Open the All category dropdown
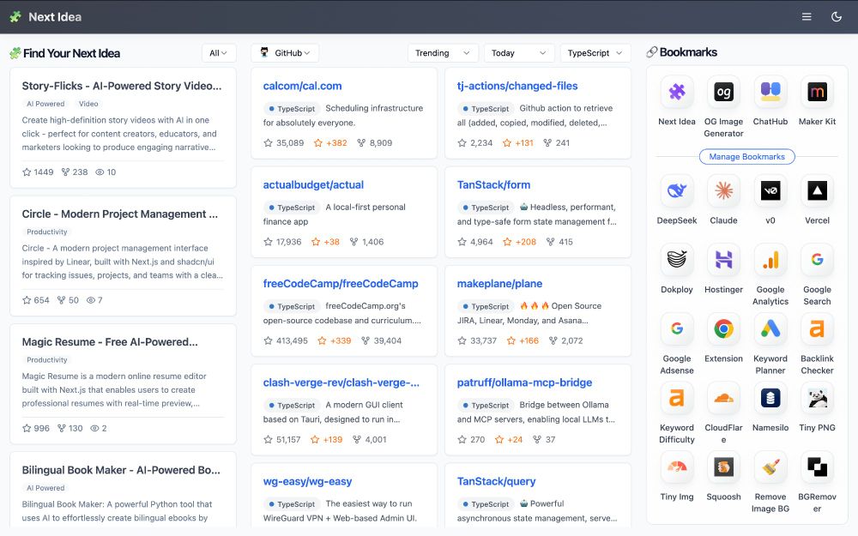The height and width of the screenshot is (536, 858). pyautogui.click(x=219, y=52)
